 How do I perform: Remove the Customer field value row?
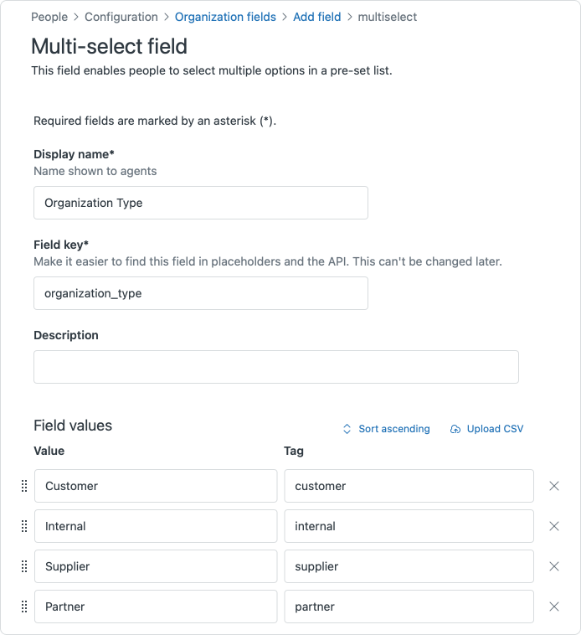553,486
